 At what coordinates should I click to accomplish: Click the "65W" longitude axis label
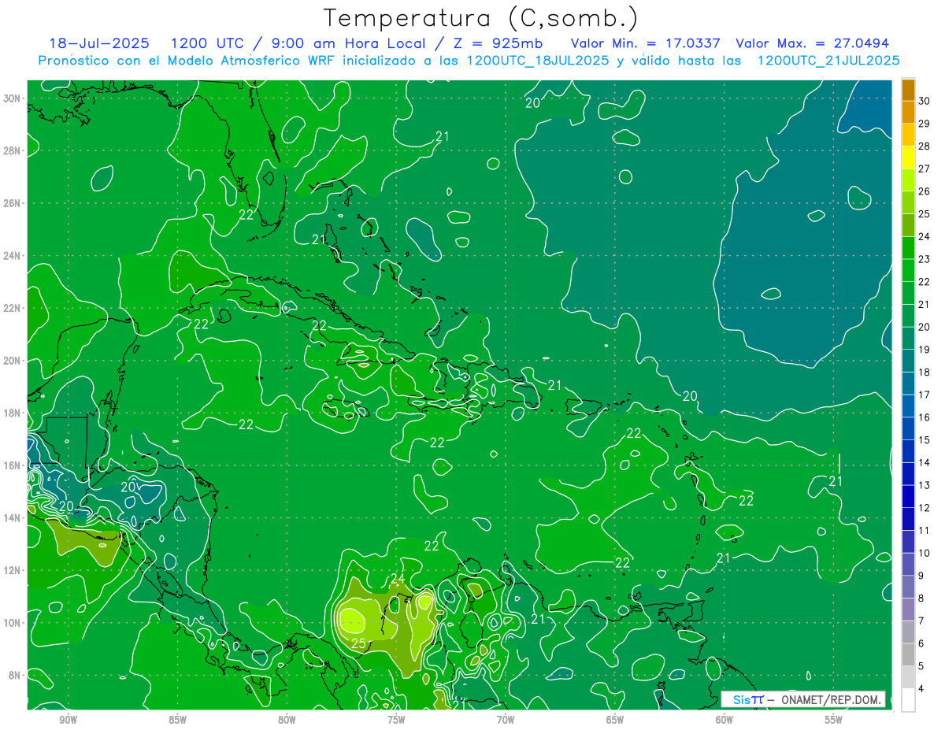pyautogui.click(x=615, y=720)
